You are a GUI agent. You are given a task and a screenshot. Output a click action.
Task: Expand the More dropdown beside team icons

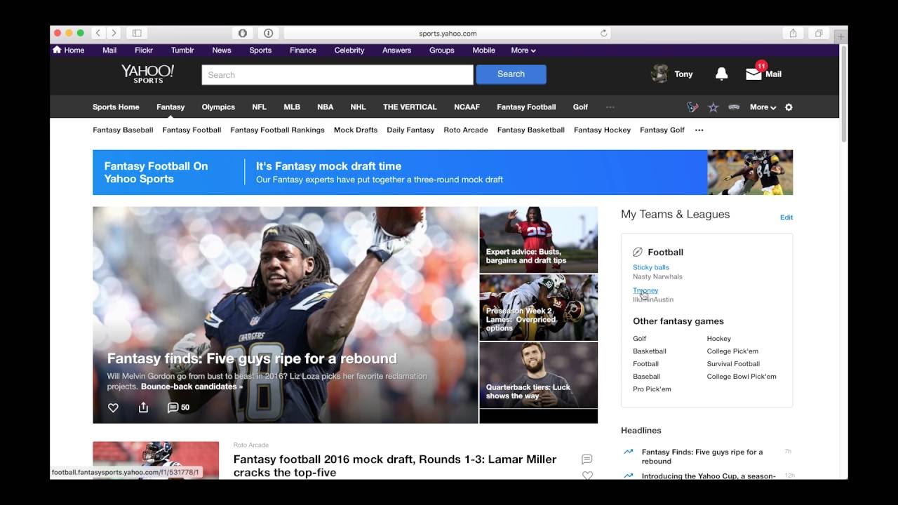click(763, 107)
